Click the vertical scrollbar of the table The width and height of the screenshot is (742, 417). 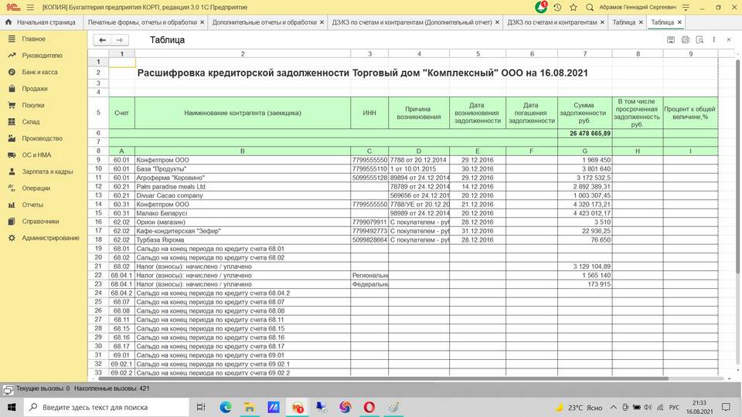(x=737, y=165)
